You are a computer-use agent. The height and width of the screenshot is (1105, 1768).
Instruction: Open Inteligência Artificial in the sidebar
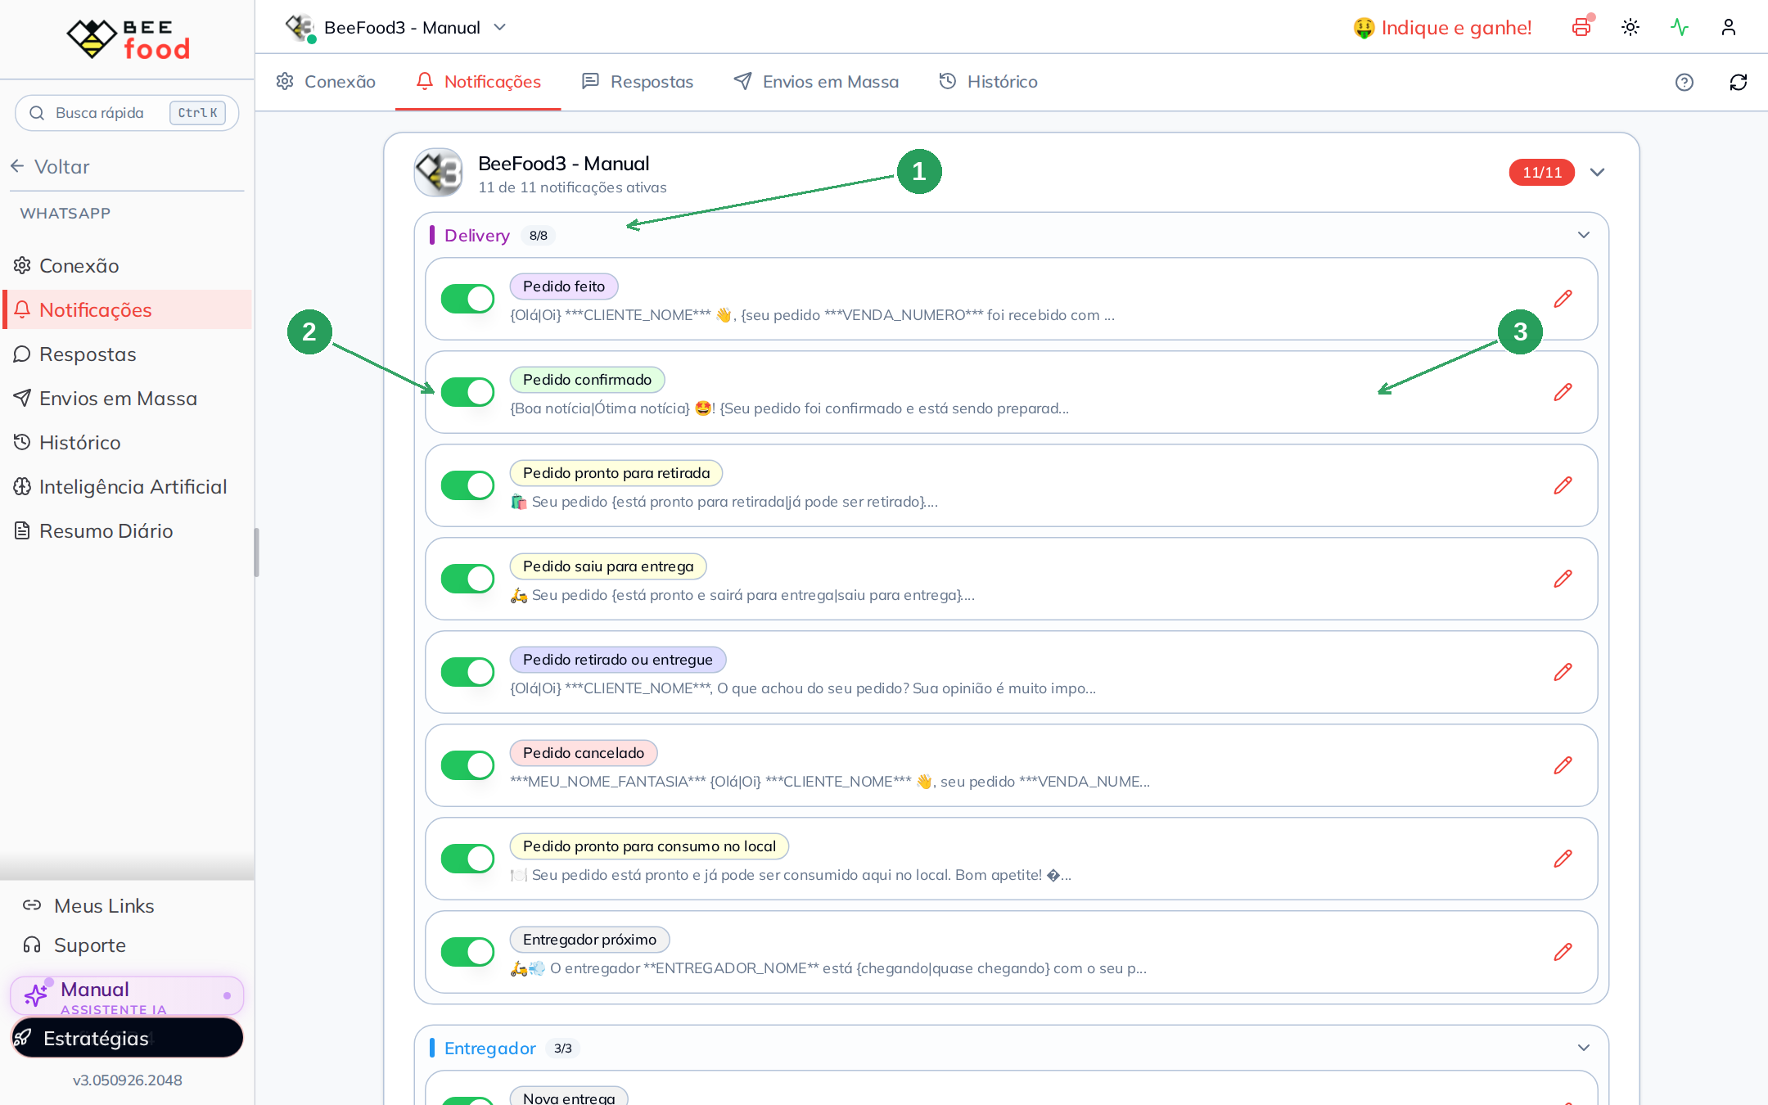click(x=127, y=487)
